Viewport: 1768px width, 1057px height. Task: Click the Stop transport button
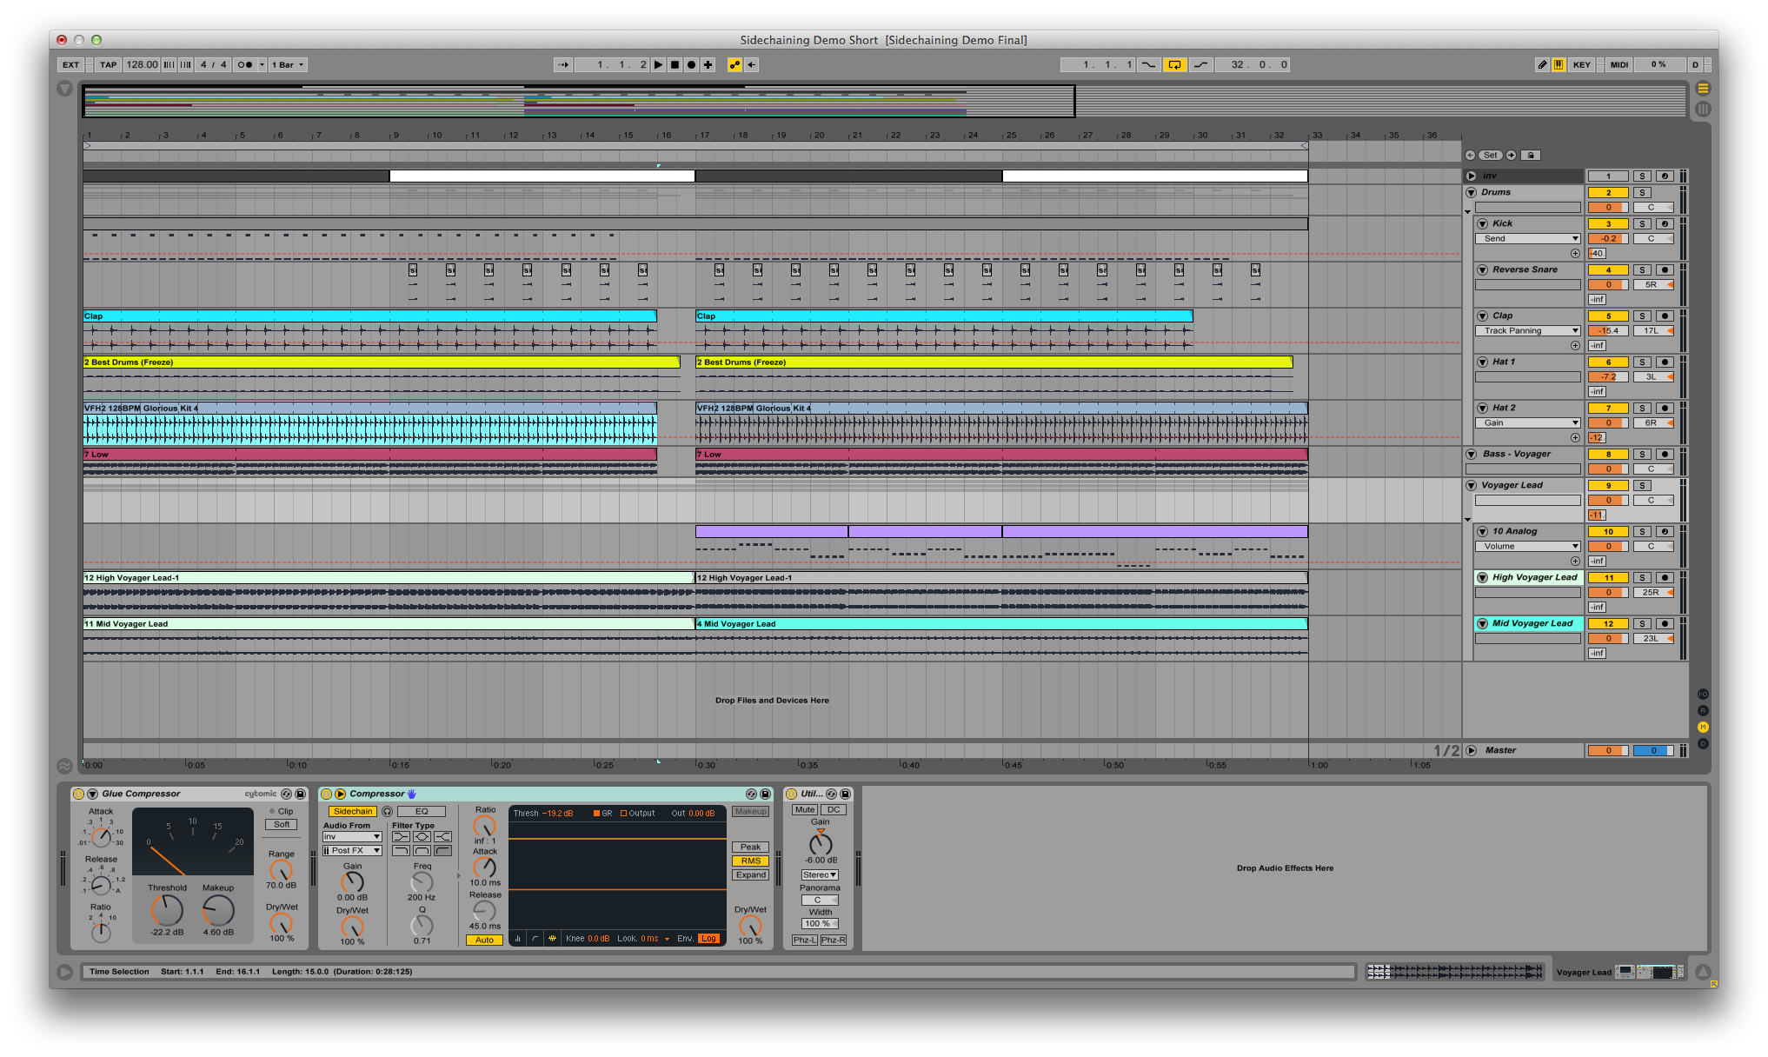(675, 65)
